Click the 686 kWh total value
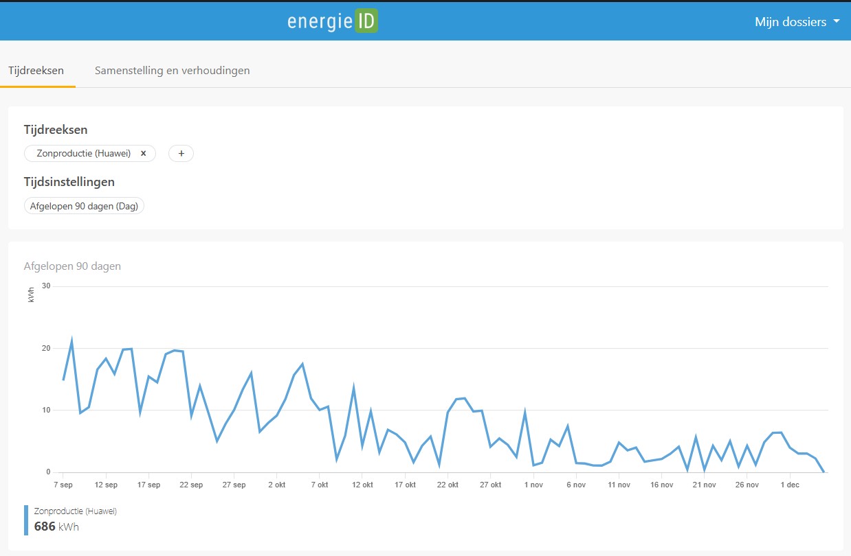Viewport: 851px width, 556px height. (56, 527)
